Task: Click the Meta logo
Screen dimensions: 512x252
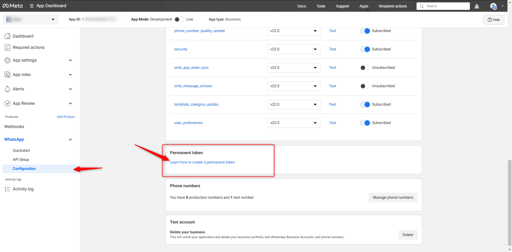Action: tap(13, 6)
